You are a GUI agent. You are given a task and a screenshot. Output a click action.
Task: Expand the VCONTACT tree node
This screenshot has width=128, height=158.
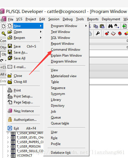tap(8, 155)
